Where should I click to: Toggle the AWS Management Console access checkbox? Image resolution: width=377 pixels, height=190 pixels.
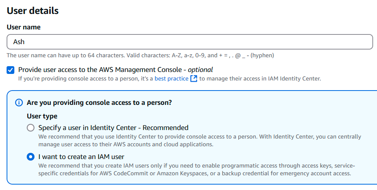pos(10,70)
